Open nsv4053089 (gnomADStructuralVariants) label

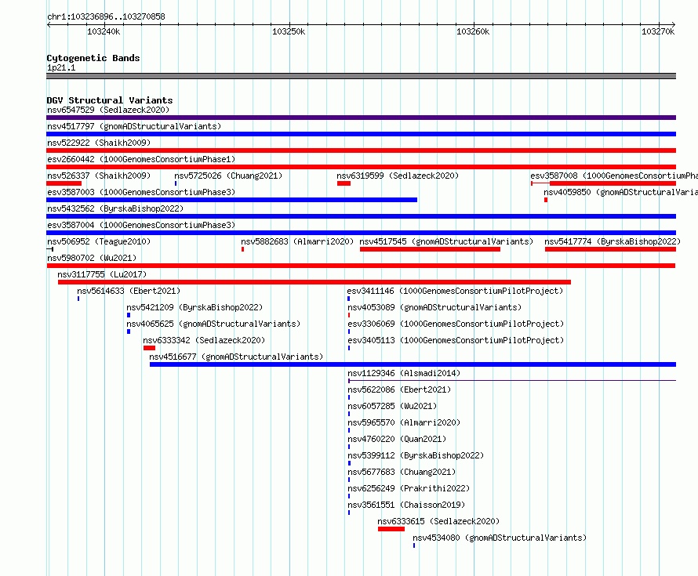coord(434,307)
